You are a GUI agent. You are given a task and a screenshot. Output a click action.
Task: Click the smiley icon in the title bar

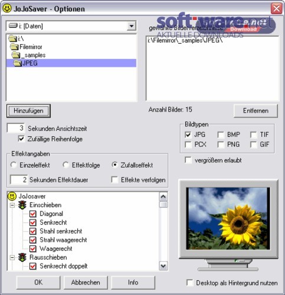[7, 9]
